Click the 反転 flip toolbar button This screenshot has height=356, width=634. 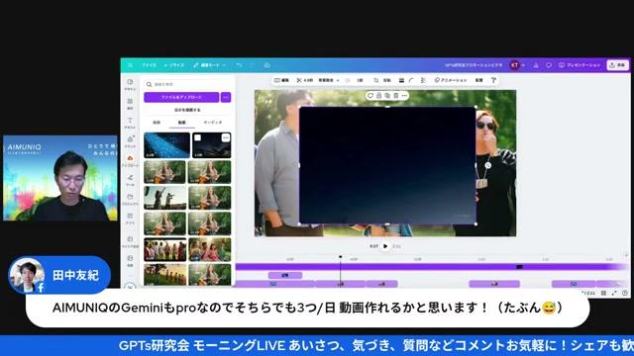(x=387, y=80)
